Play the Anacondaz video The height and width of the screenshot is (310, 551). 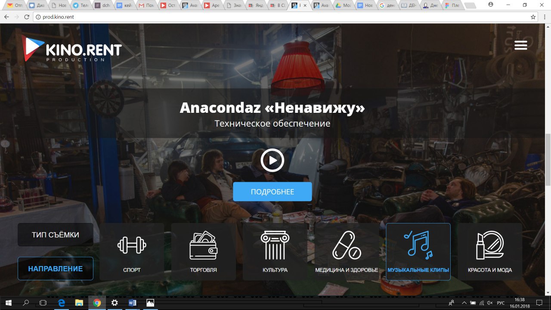(272, 161)
